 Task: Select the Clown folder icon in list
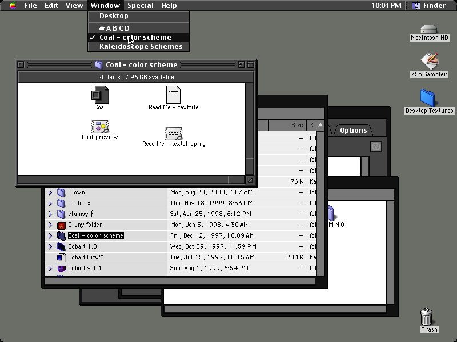tap(61, 192)
